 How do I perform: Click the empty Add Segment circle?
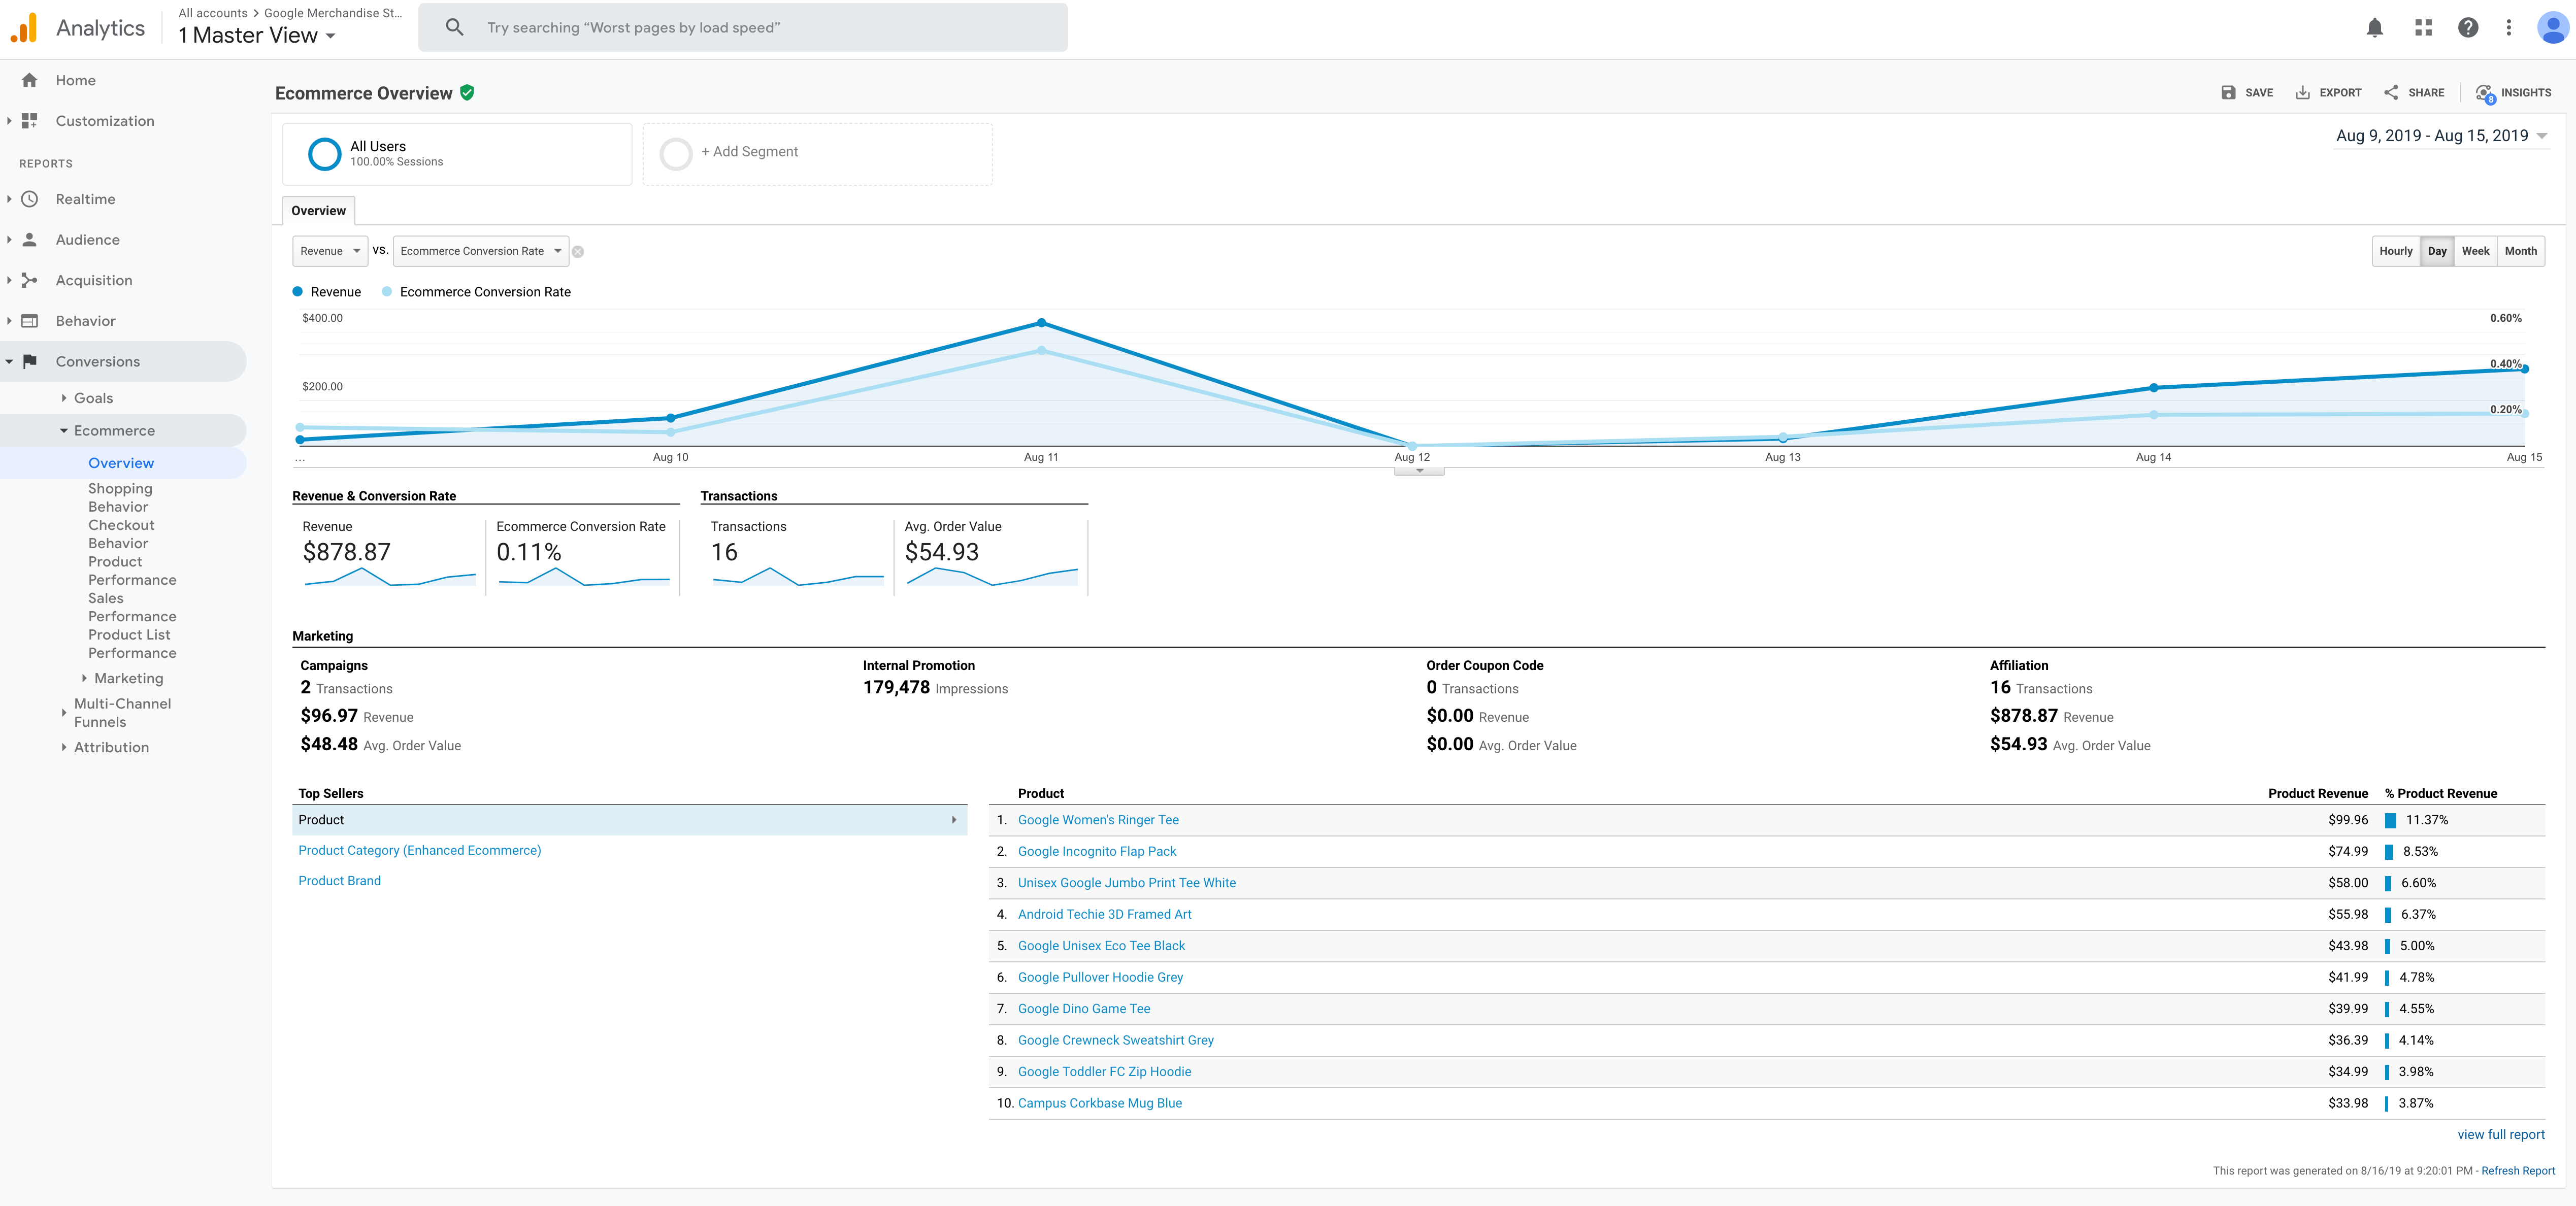click(676, 153)
